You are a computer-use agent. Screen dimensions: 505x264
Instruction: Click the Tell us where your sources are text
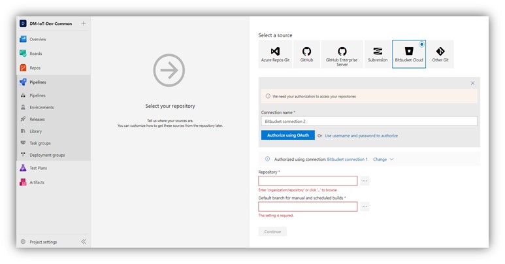[170, 121]
